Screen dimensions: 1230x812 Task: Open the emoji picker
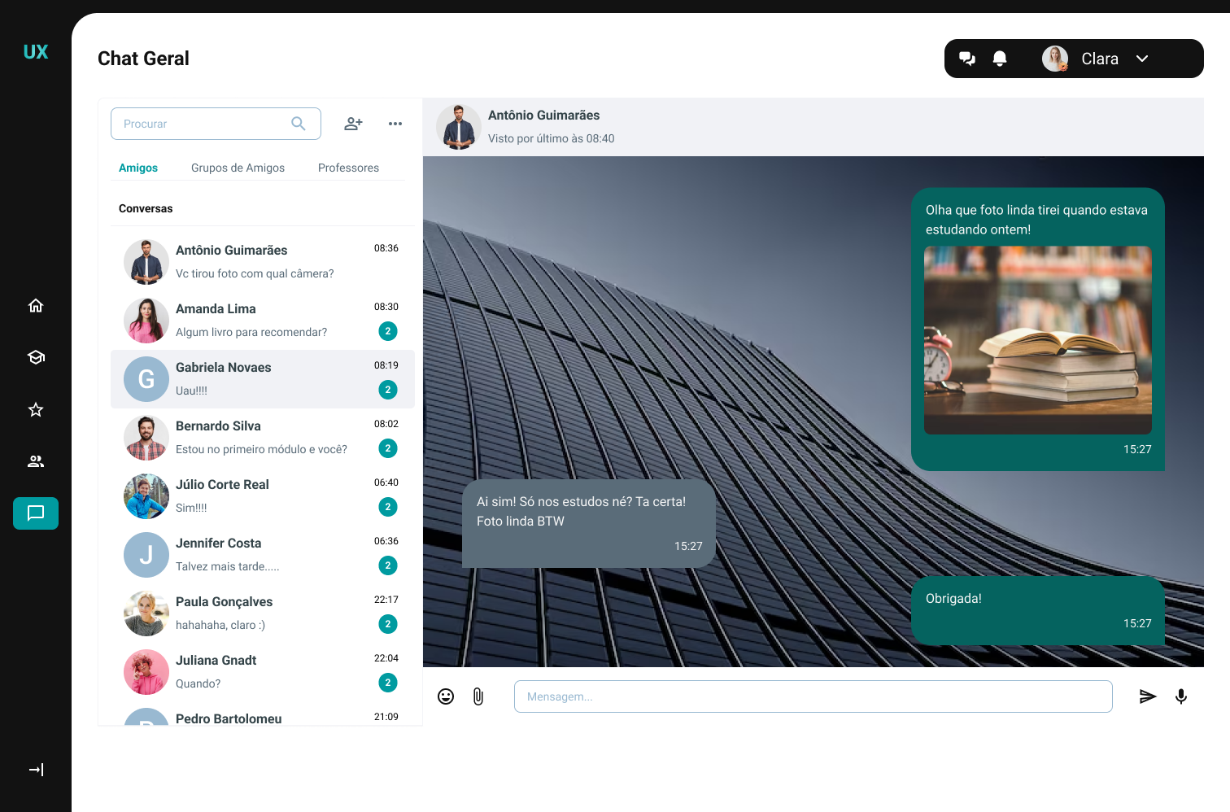point(446,696)
